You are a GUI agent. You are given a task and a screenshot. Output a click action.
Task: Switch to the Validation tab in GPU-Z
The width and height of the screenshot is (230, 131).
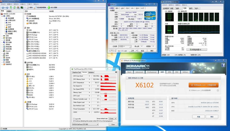[91, 72]
